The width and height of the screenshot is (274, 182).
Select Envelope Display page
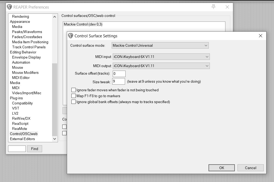(x=26, y=57)
